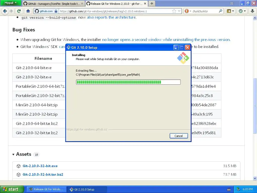Expand the bookmarks button dropdown arrow
The image size is (257, 193).
(233, 11)
